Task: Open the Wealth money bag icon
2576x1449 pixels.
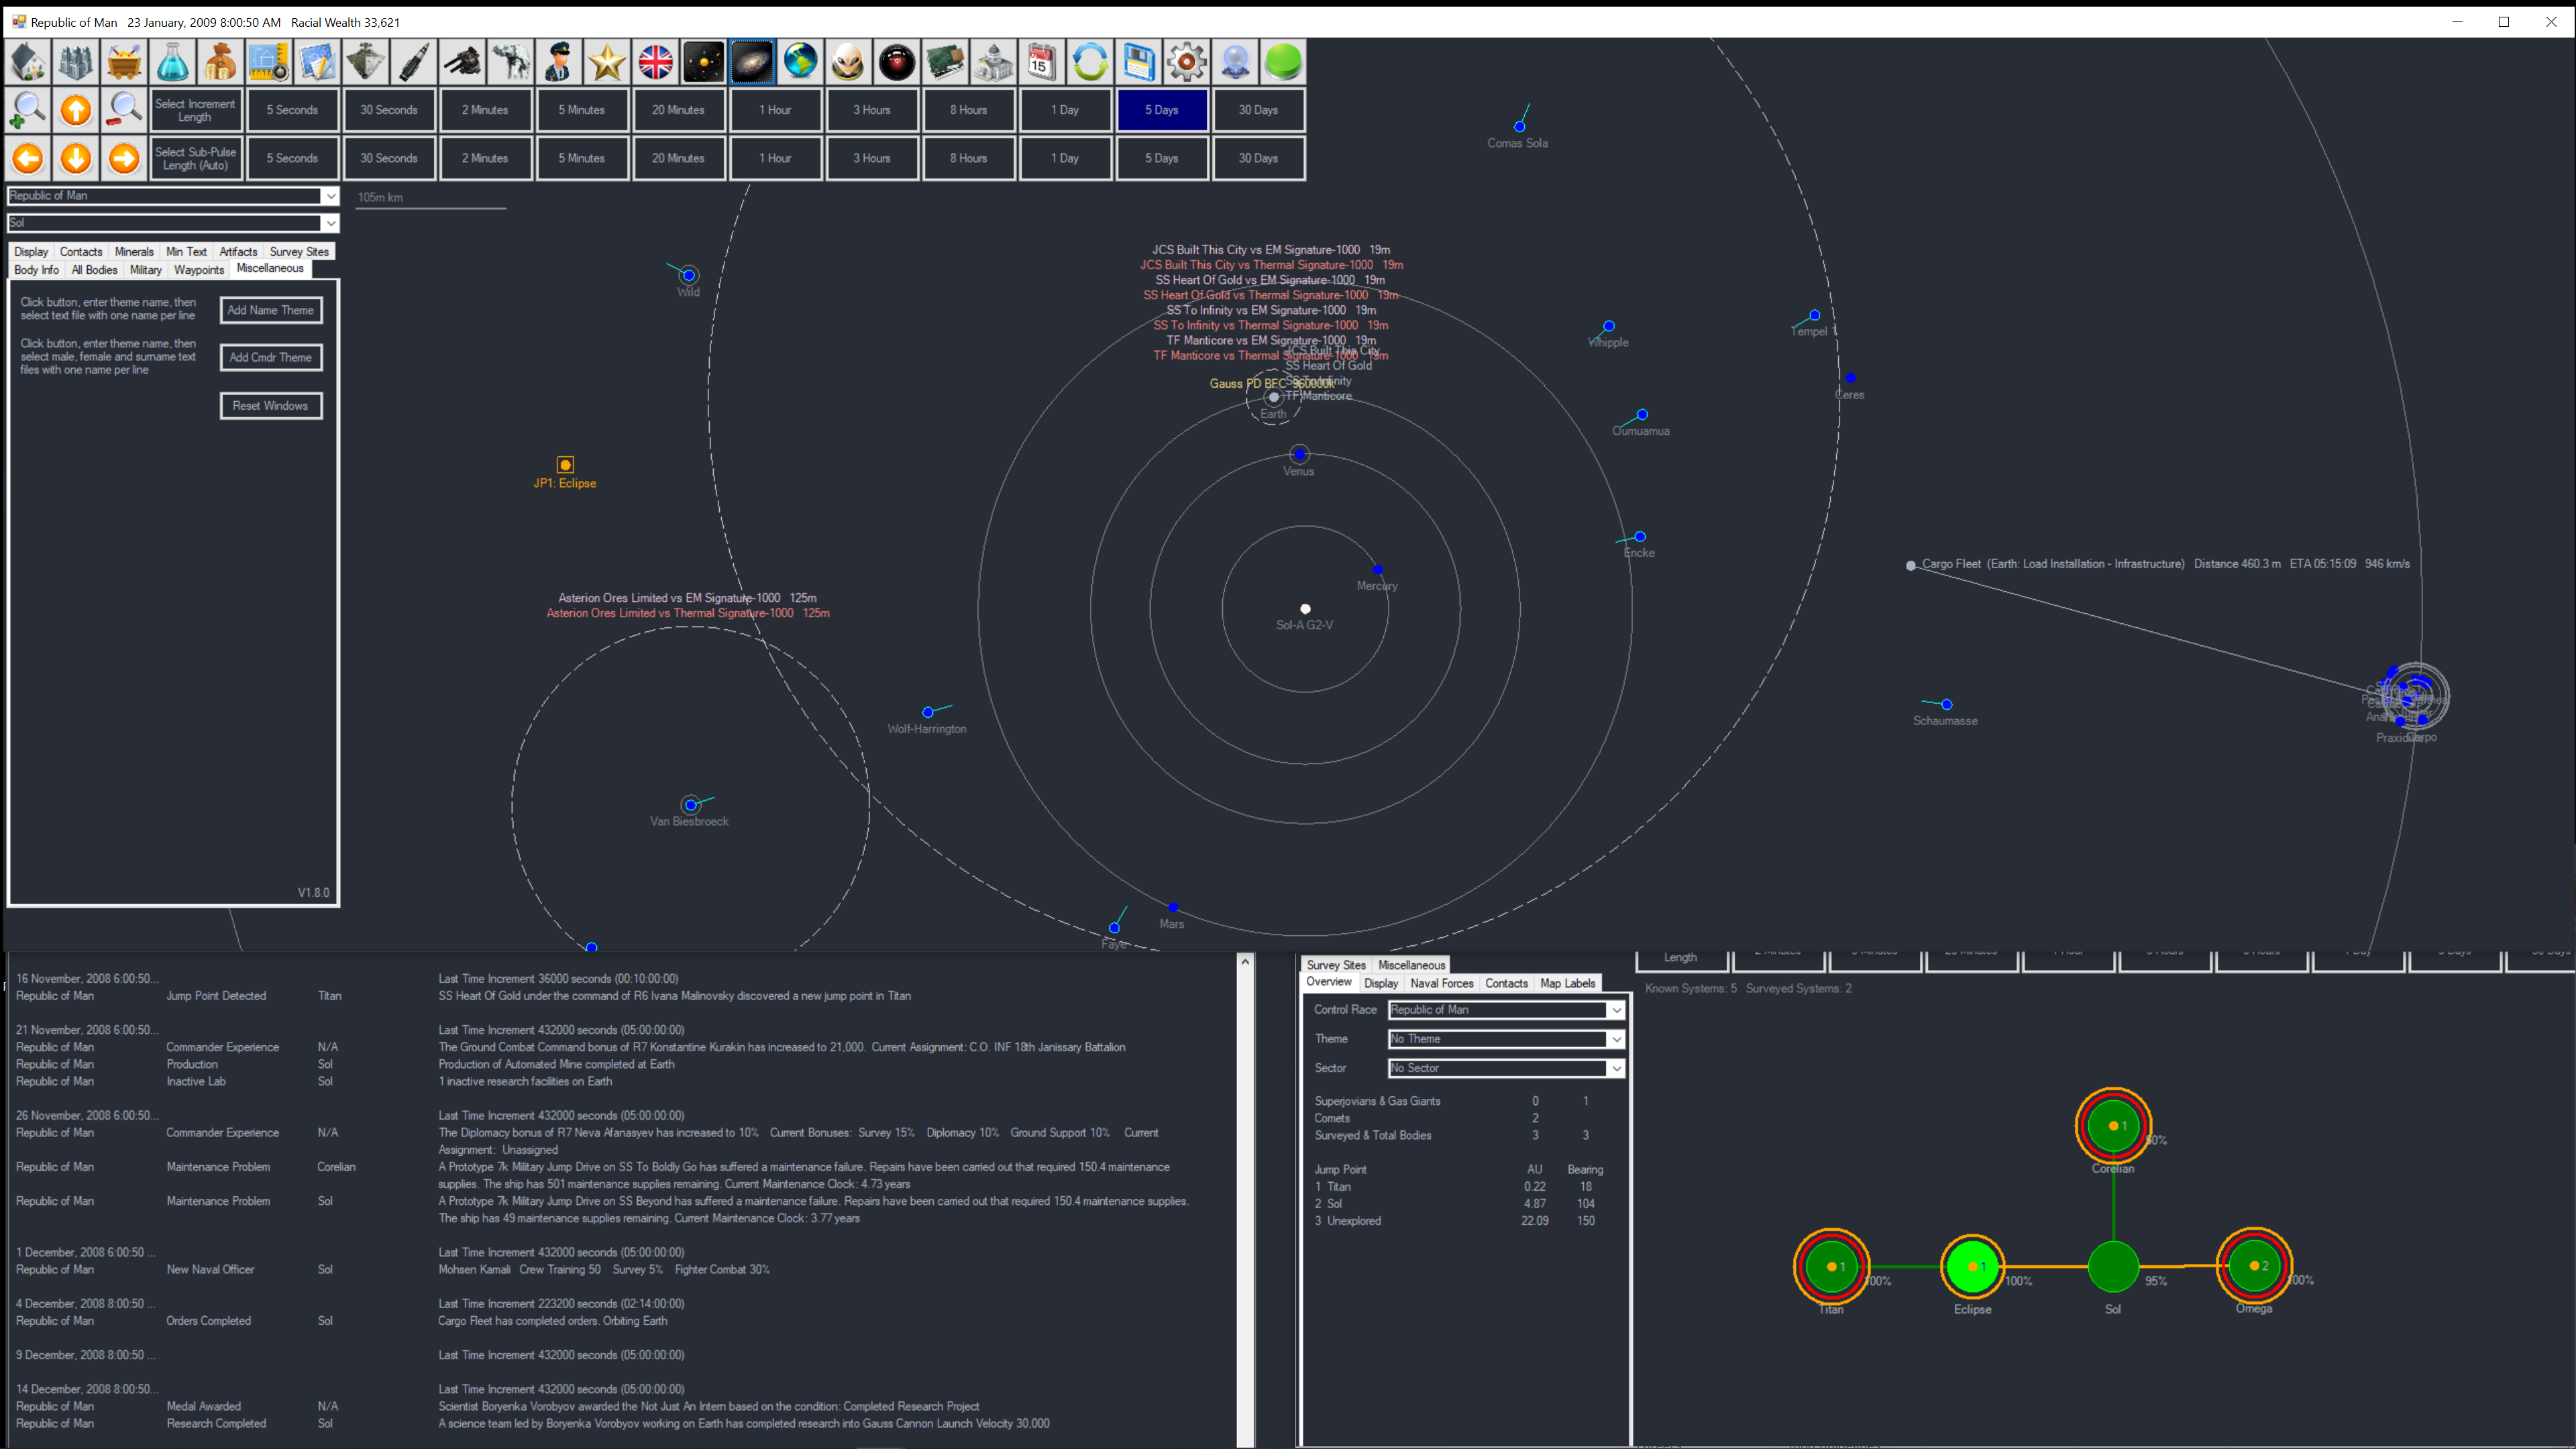Action: 221,62
